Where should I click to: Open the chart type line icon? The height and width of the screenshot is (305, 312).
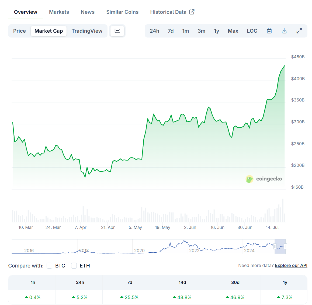click(117, 31)
